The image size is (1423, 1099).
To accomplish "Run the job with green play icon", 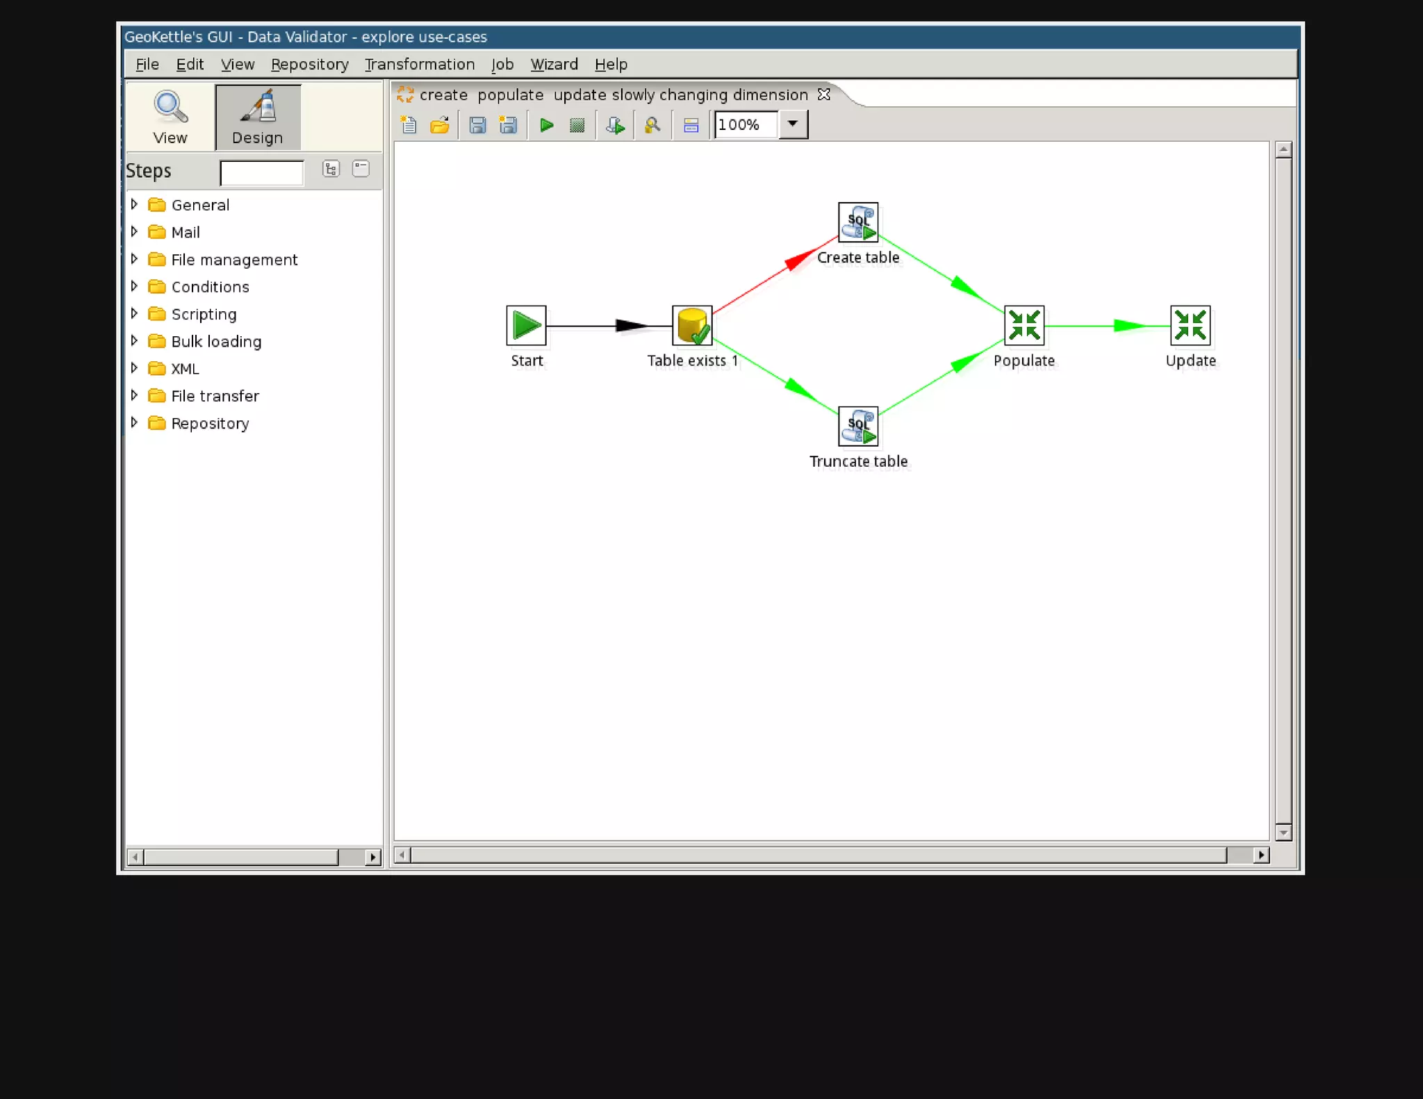I will tap(547, 125).
